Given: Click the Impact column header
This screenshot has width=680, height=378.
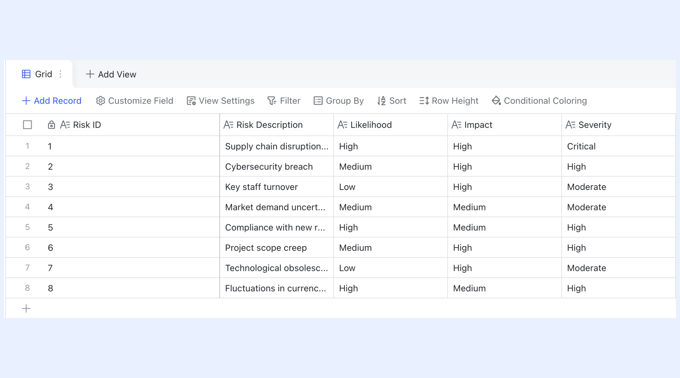Looking at the screenshot, I should [505, 125].
